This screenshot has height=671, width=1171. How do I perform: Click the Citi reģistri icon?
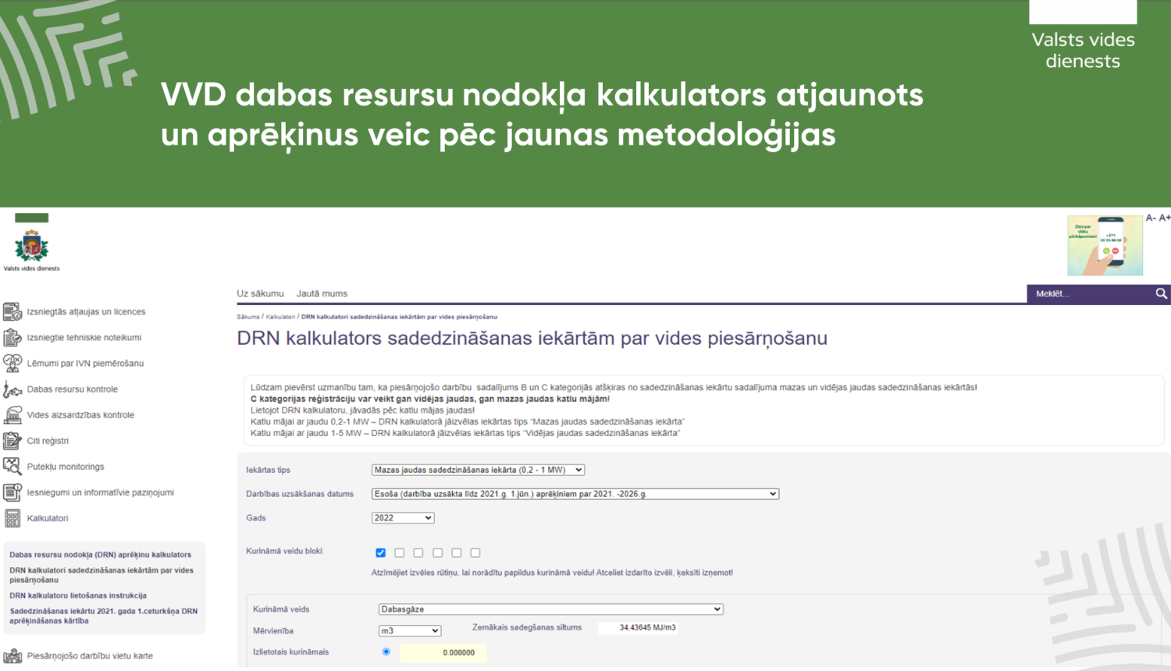pos(12,440)
